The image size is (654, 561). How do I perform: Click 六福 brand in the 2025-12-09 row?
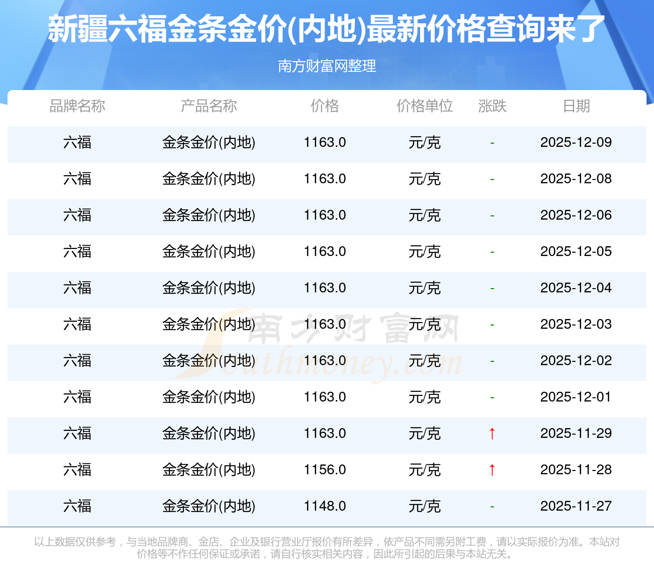tap(78, 142)
